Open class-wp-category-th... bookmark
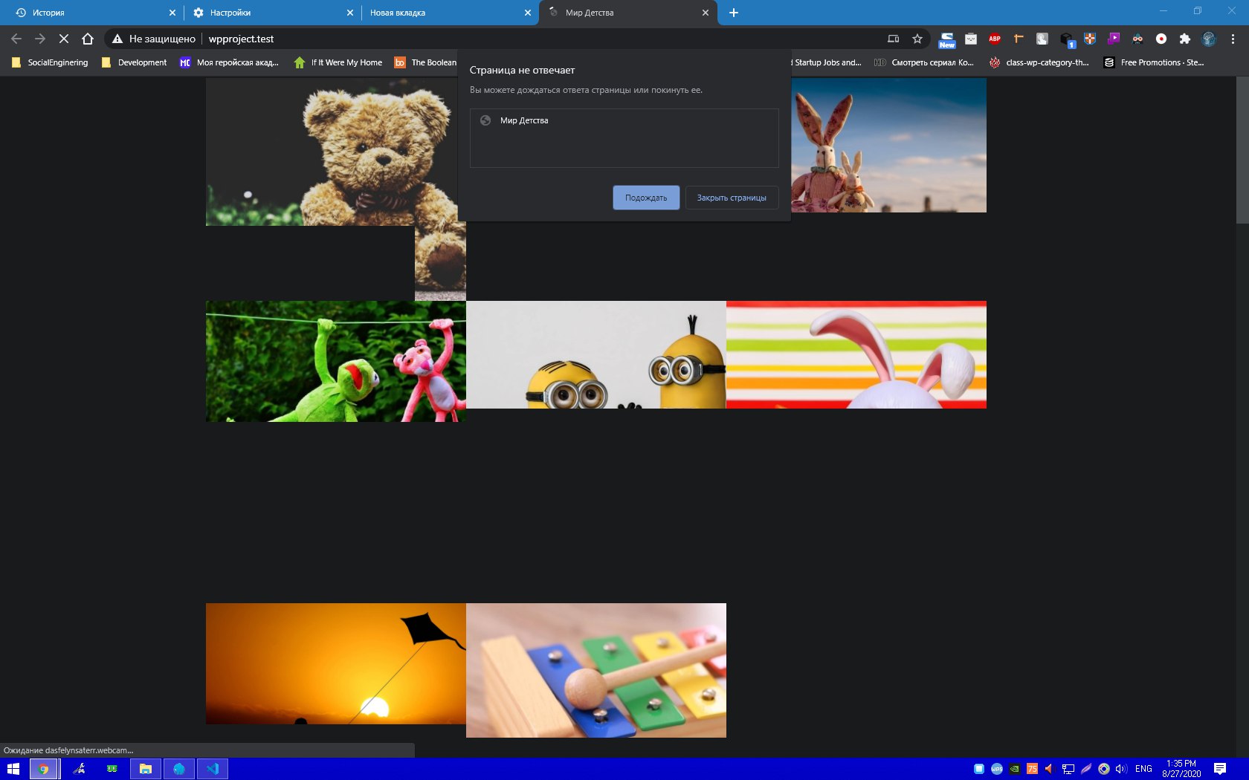This screenshot has height=780, width=1249. tap(1039, 62)
